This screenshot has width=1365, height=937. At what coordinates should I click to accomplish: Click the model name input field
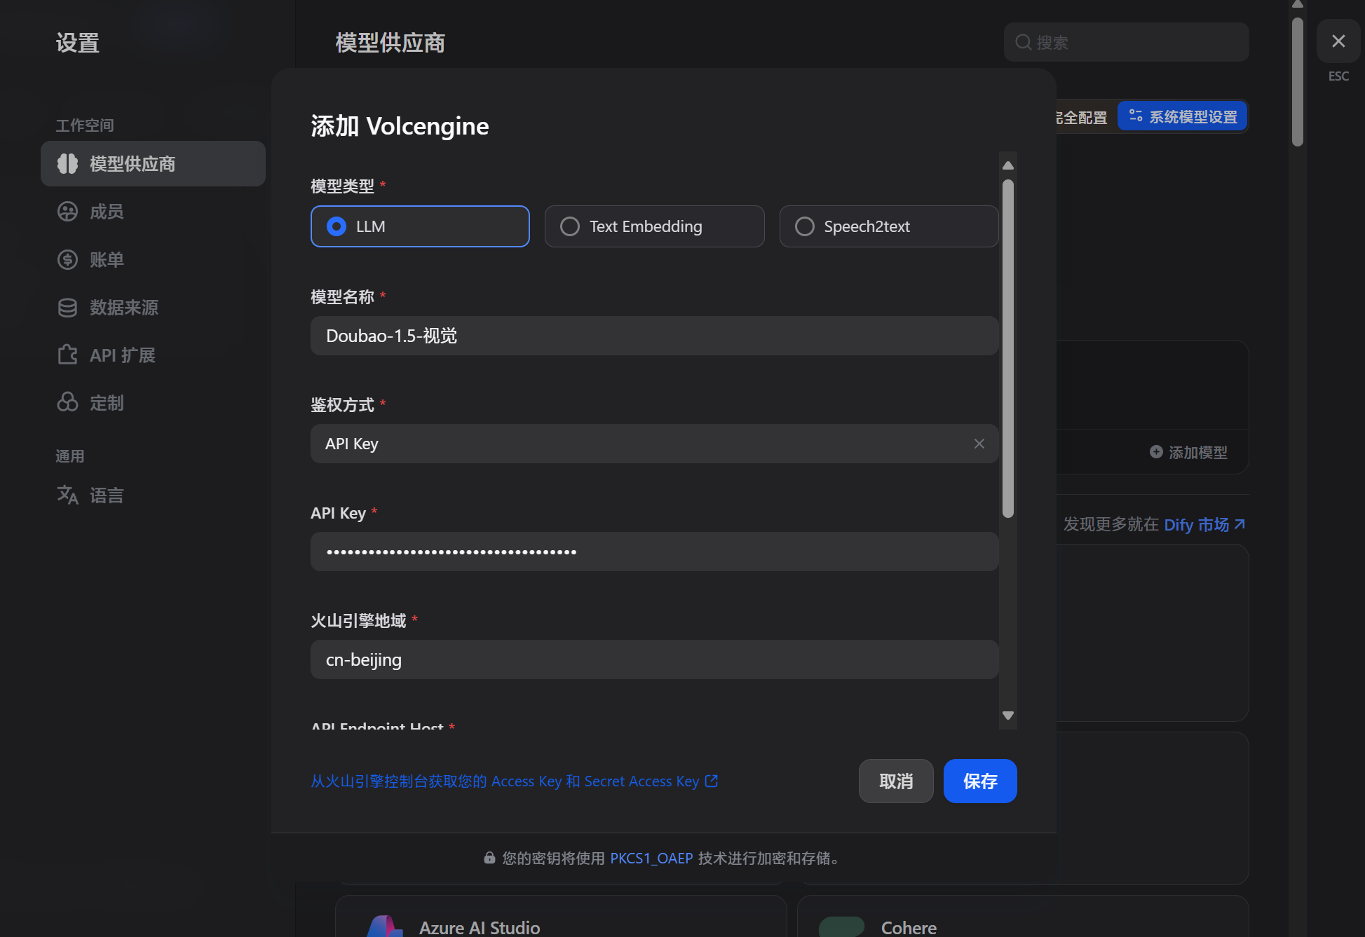(x=654, y=336)
